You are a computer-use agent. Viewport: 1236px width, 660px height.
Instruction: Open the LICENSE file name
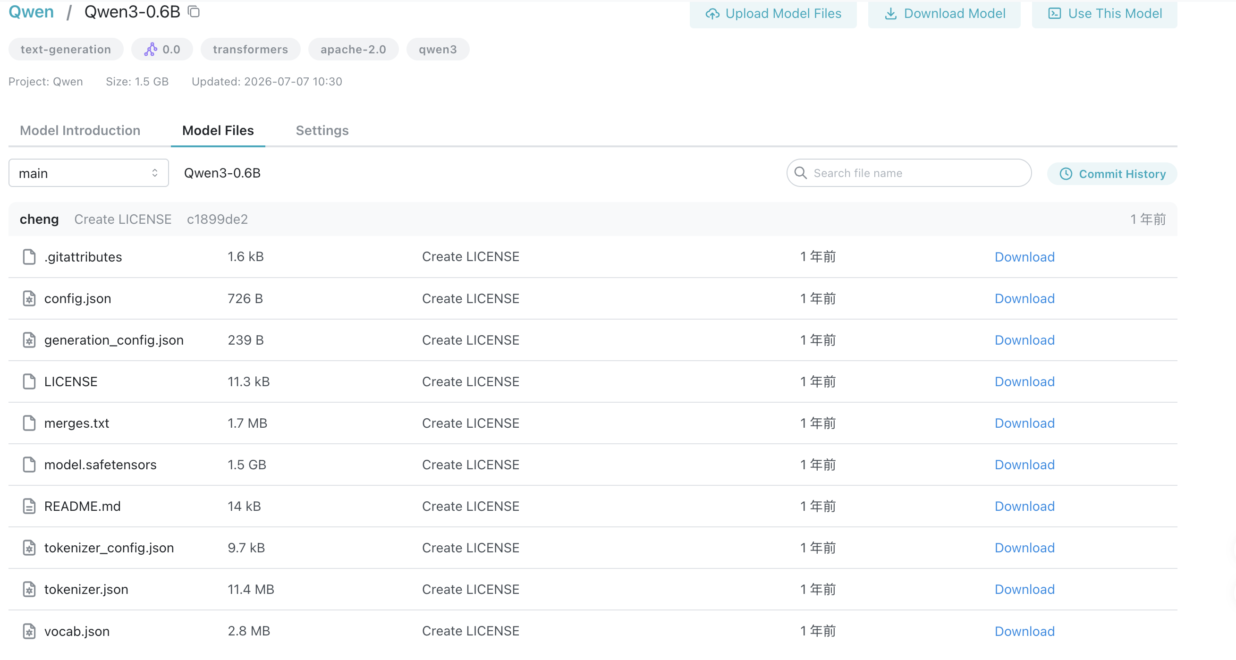(70, 381)
